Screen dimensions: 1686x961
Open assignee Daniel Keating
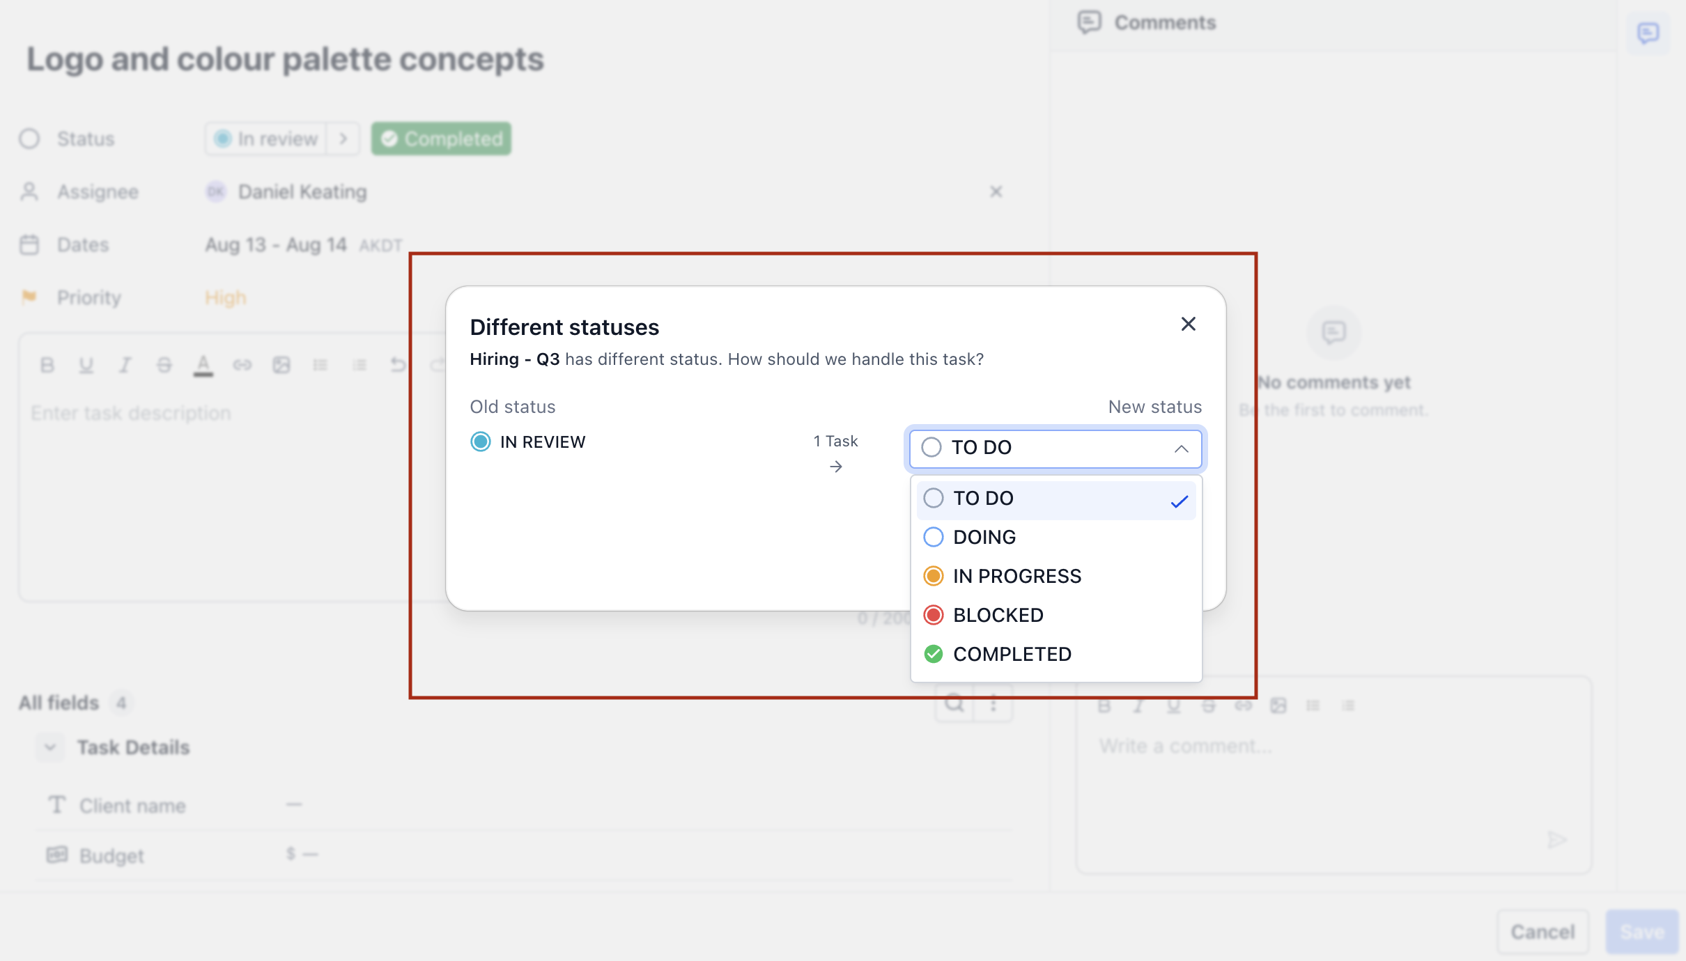(x=286, y=192)
